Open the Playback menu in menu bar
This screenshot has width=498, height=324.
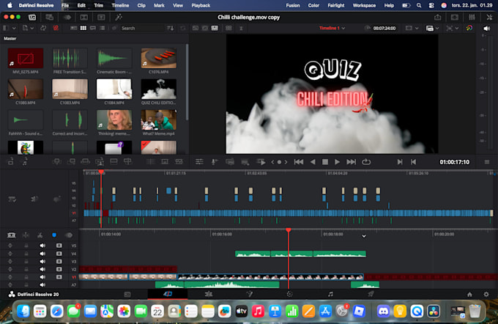(201, 5)
